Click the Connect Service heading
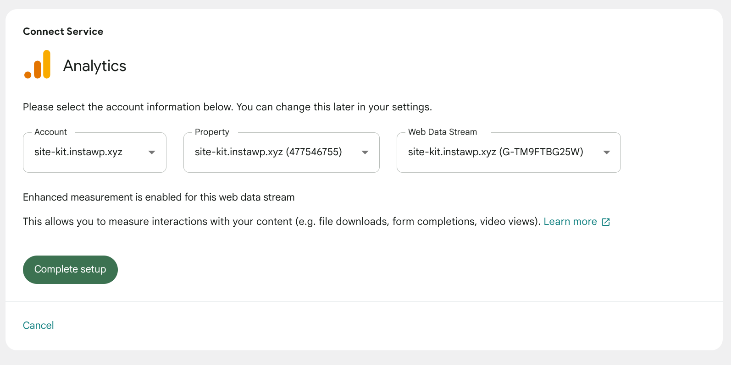The width and height of the screenshot is (731, 365). coord(63,32)
